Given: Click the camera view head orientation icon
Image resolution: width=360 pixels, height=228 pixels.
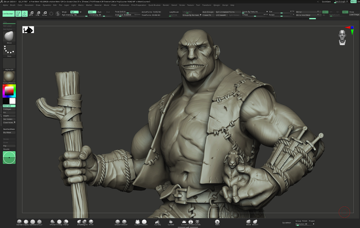Looking at the screenshot, I should [x=342, y=38].
